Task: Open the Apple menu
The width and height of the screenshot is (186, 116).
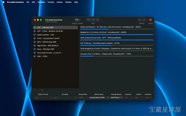Action: tap(3, 2)
